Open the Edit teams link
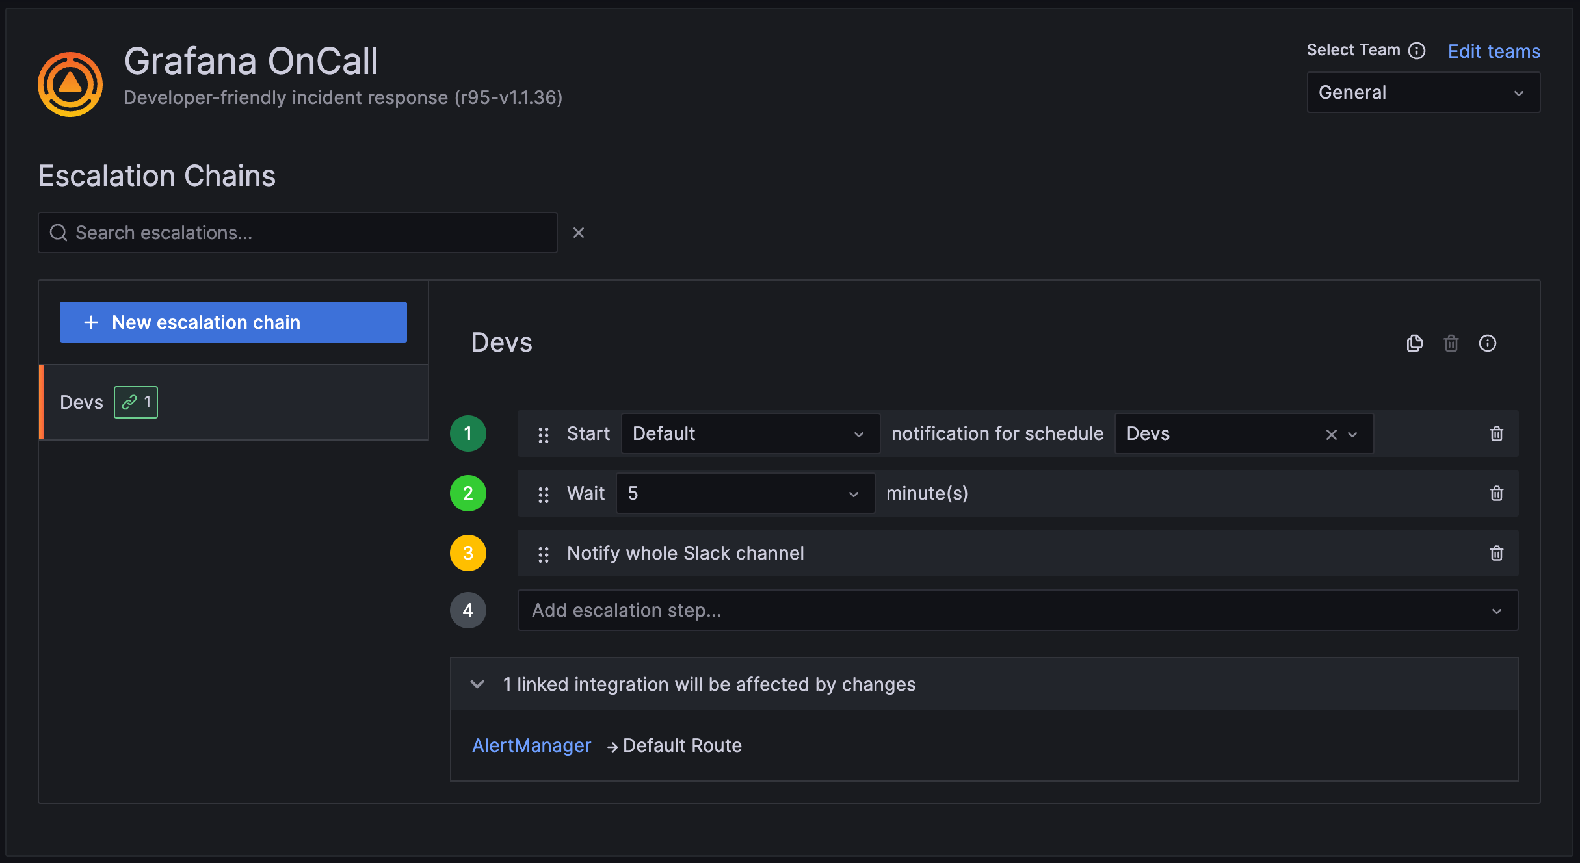Screen dimensions: 1580x863 [x=1493, y=51]
